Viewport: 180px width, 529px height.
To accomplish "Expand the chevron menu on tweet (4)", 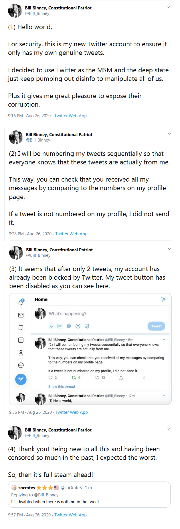I will click(x=168, y=429).
